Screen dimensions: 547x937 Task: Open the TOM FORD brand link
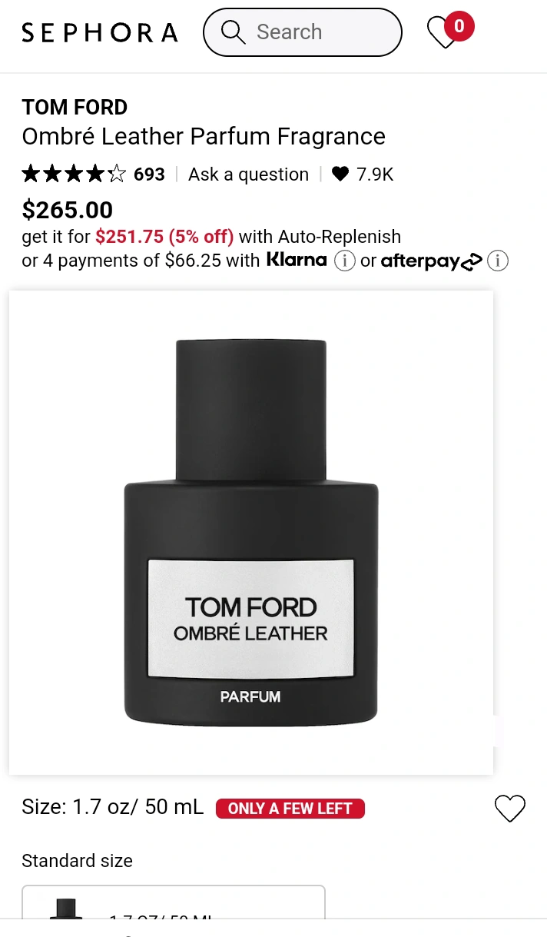[x=75, y=107]
